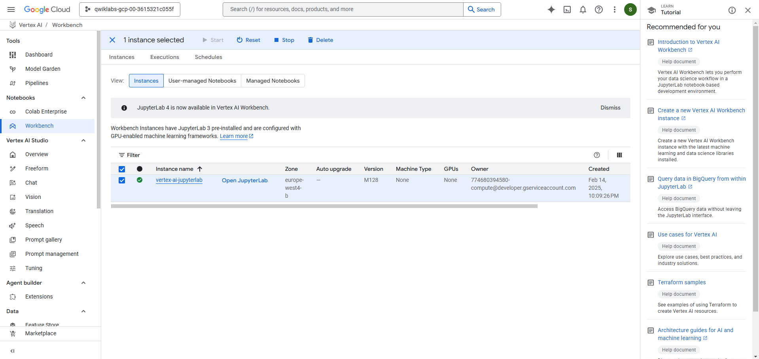Switch view to User-managed Notebooks
Screen dimensions: 759x359
click(202, 81)
